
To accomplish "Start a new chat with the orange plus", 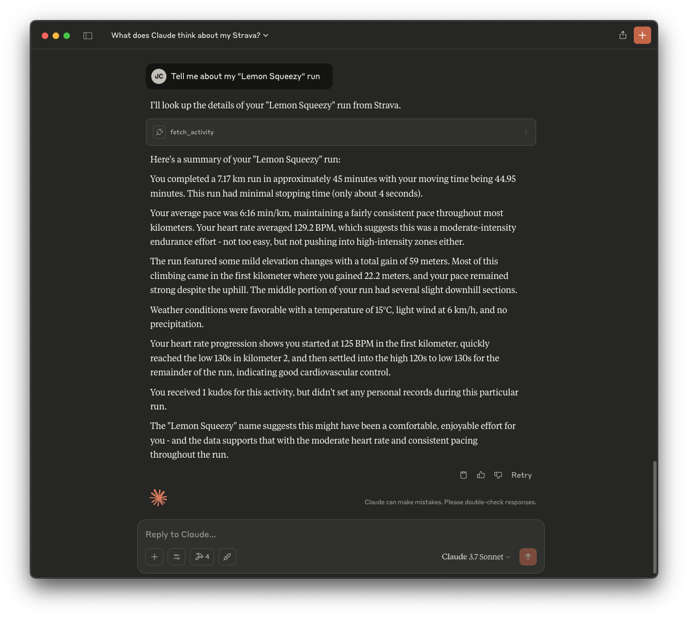I will [642, 35].
